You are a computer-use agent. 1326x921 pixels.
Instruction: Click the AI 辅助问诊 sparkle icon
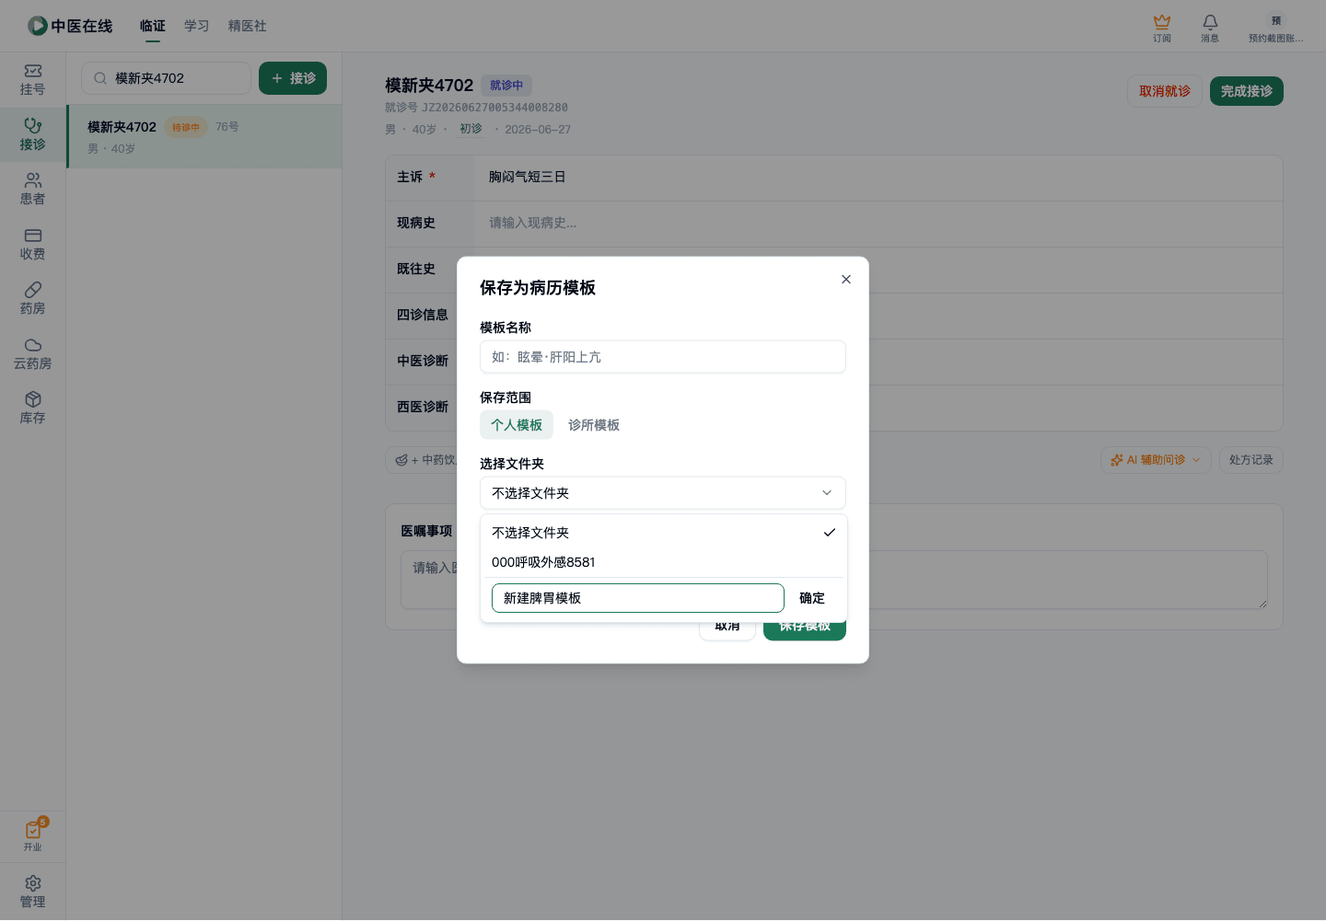click(x=1117, y=460)
